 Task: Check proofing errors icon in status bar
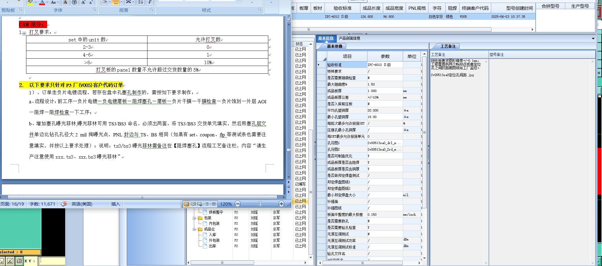[64, 204]
